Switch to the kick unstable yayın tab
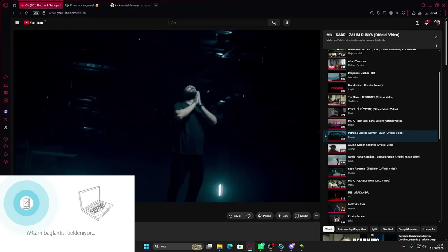This screenshot has height=252, width=448. click(x=130, y=5)
